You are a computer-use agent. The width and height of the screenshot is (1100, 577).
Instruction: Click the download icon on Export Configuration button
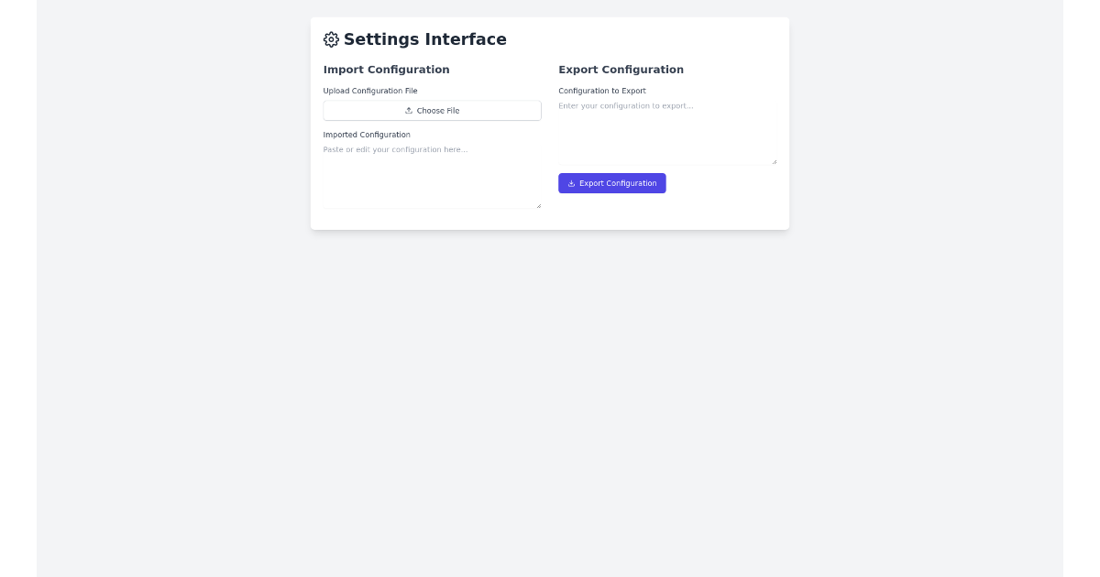coord(571,183)
